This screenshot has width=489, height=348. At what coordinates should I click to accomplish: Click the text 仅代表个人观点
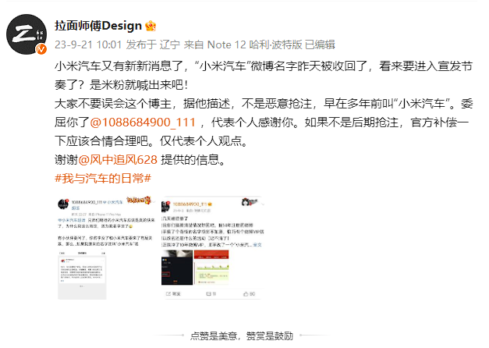[x=201, y=141]
